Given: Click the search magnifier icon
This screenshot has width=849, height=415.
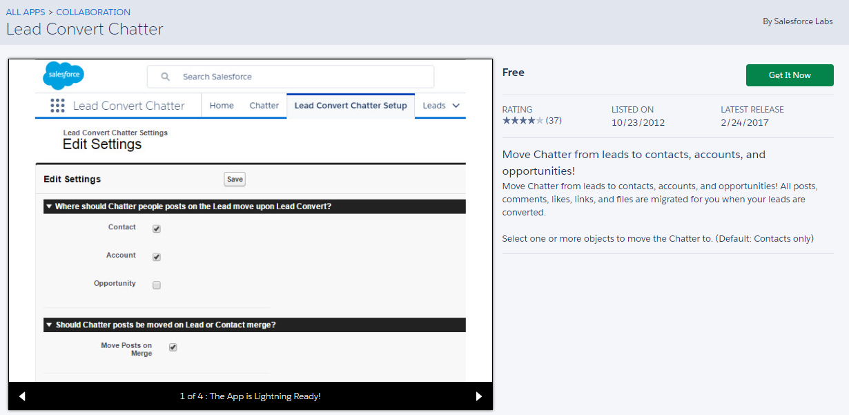Looking at the screenshot, I should pos(165,77).
